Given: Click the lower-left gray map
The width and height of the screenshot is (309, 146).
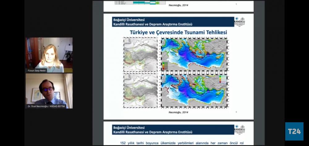Looking at the screenshot, I should (141, 91).
